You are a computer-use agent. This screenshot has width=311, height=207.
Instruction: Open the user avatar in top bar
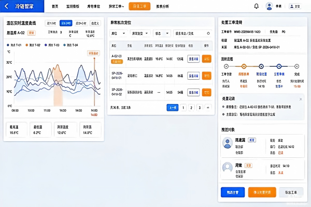click(x=269, y=6)
